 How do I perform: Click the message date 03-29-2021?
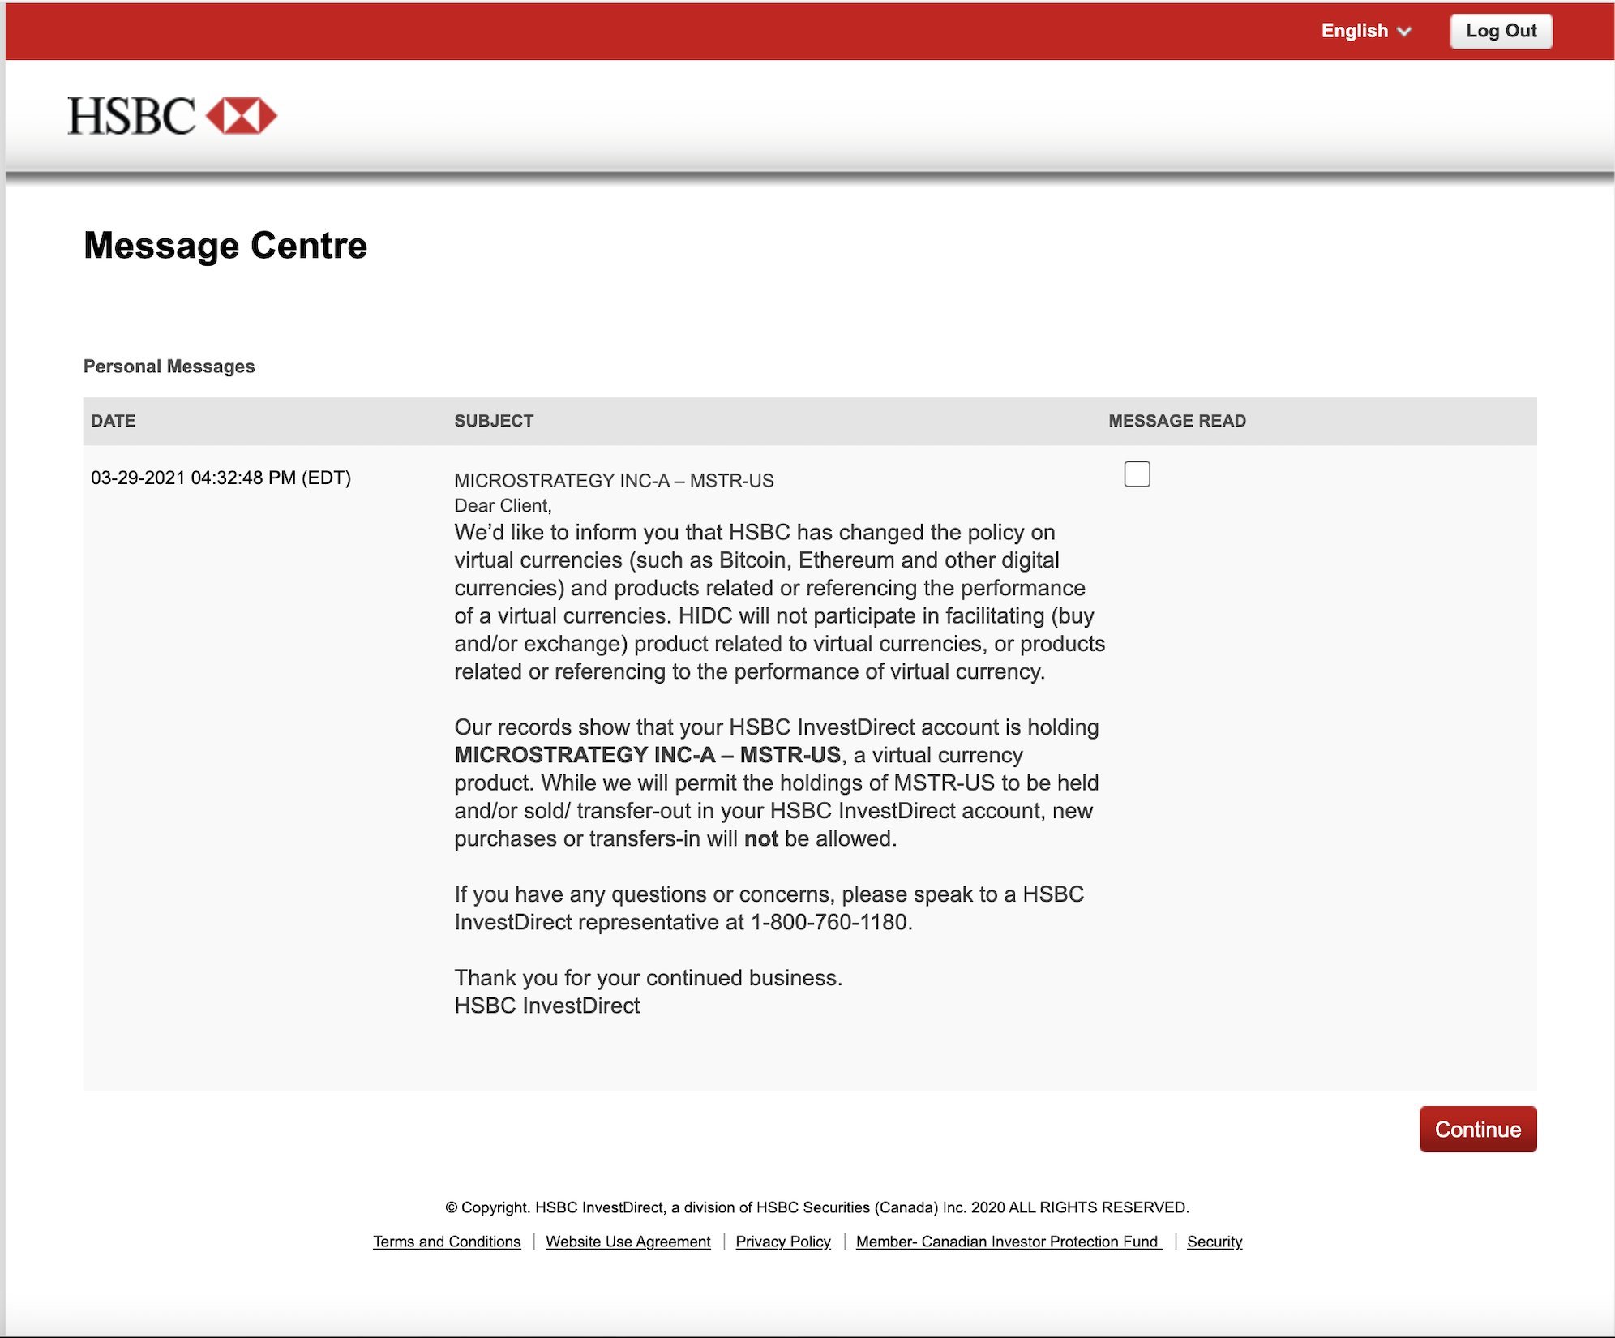tap(220, 478)
